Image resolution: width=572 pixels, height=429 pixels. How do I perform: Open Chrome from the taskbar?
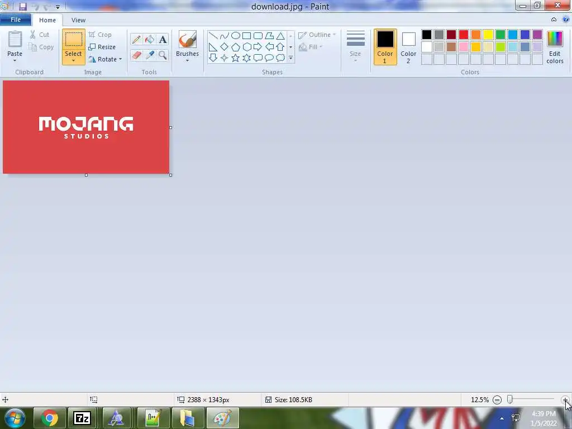coord(50,418)
